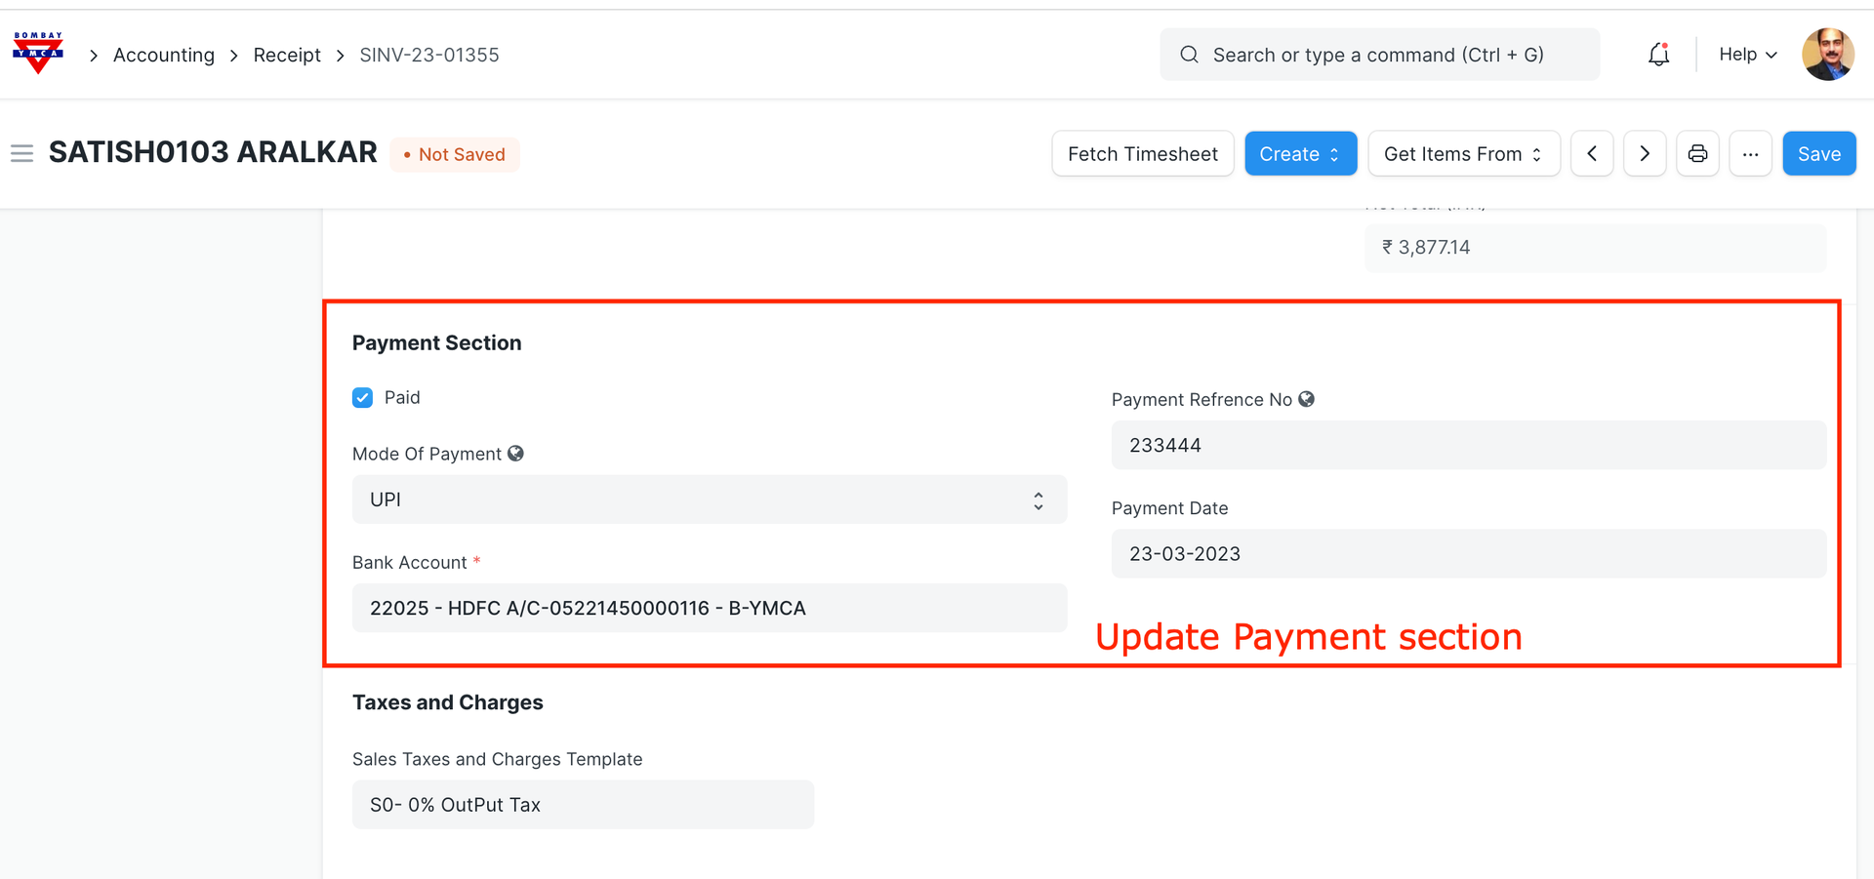
Task: Click globe icon beside Payment Refrence No
Action: click(x=1306, y=399)
